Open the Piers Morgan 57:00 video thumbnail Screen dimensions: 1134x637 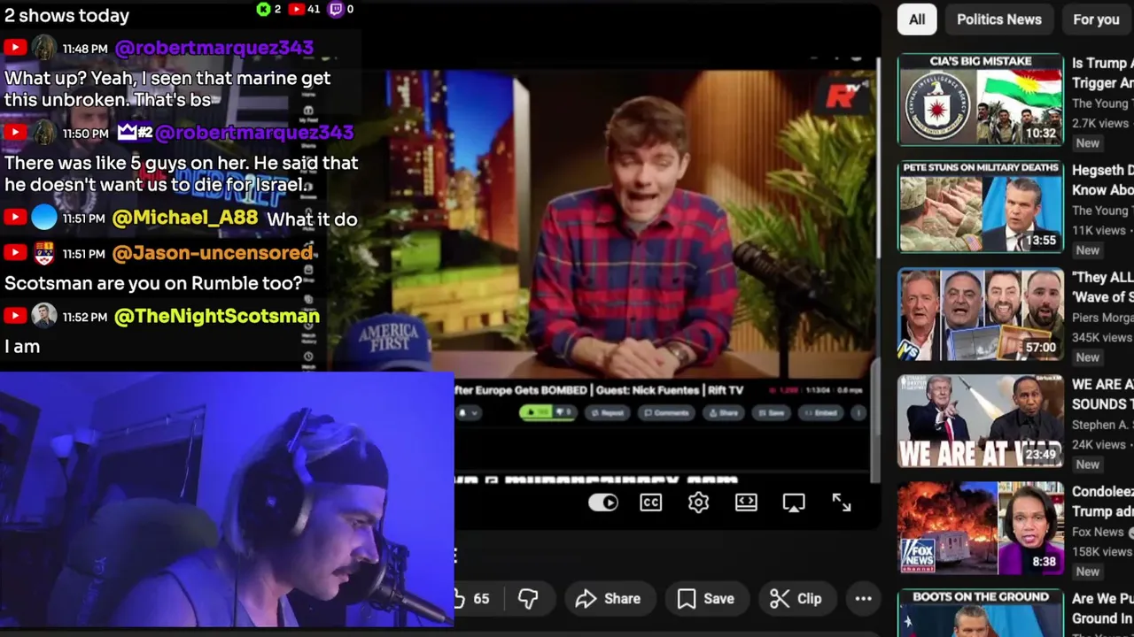981,314
